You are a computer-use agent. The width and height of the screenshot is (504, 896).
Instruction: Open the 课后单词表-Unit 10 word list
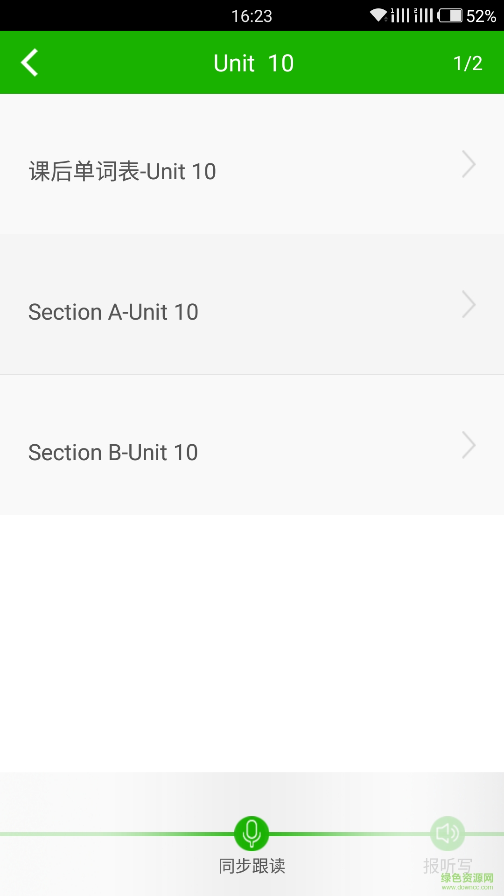pos(122,171)
